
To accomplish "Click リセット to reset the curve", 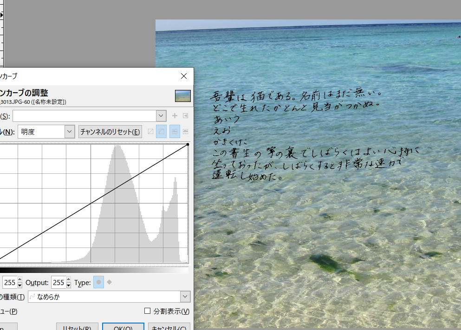I will click(77, 327).
